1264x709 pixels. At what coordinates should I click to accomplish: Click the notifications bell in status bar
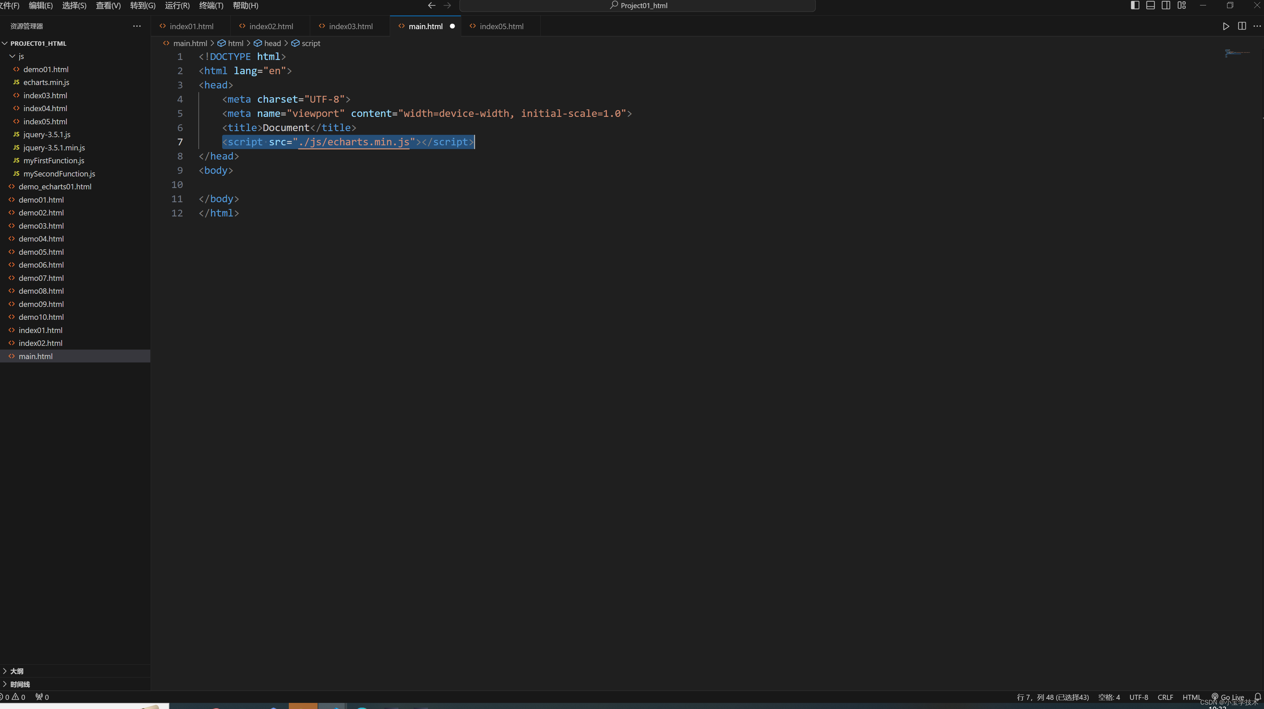tap(1257, 697)
